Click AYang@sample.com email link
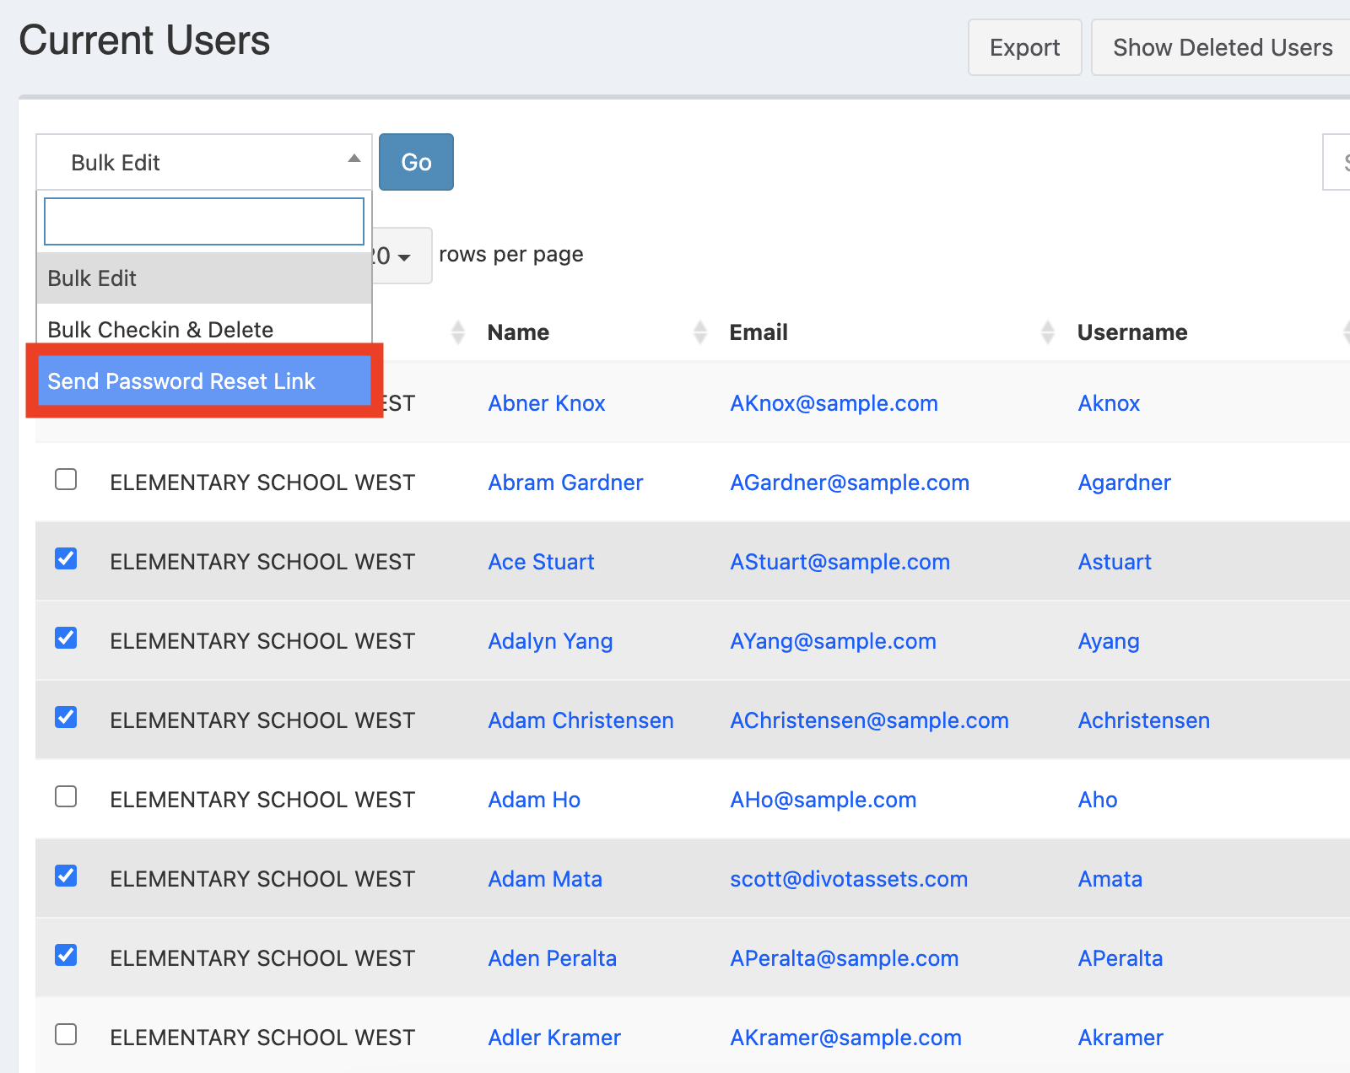Screen dimensions: 1350x1073 [x=833, y=641]
